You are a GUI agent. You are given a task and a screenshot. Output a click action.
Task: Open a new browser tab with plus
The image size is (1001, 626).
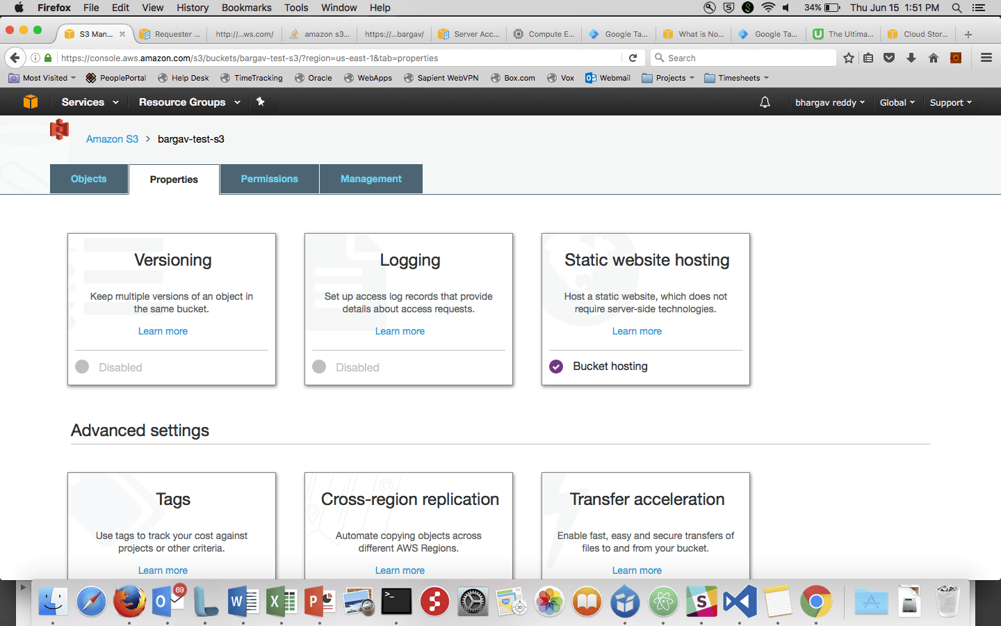click(x=968, y=34)
